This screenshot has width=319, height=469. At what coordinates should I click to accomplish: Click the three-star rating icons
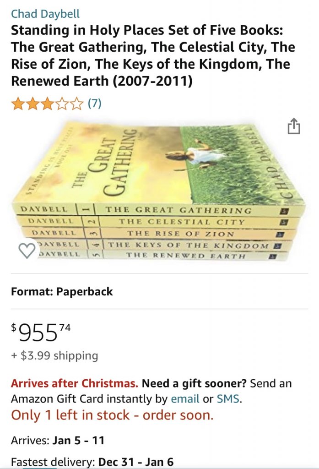coord(47,104)
